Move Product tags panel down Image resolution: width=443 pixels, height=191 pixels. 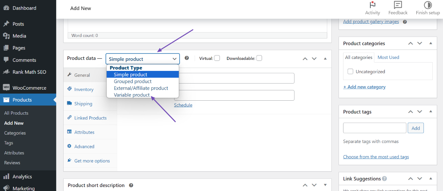(x=420, y=111)
